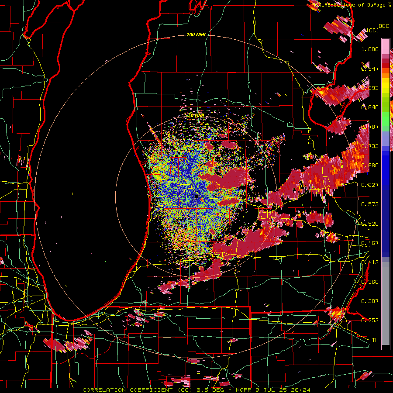Click the 0.467 scale value
The width and height of the screenshot is (393, 393).
(370, 243)
